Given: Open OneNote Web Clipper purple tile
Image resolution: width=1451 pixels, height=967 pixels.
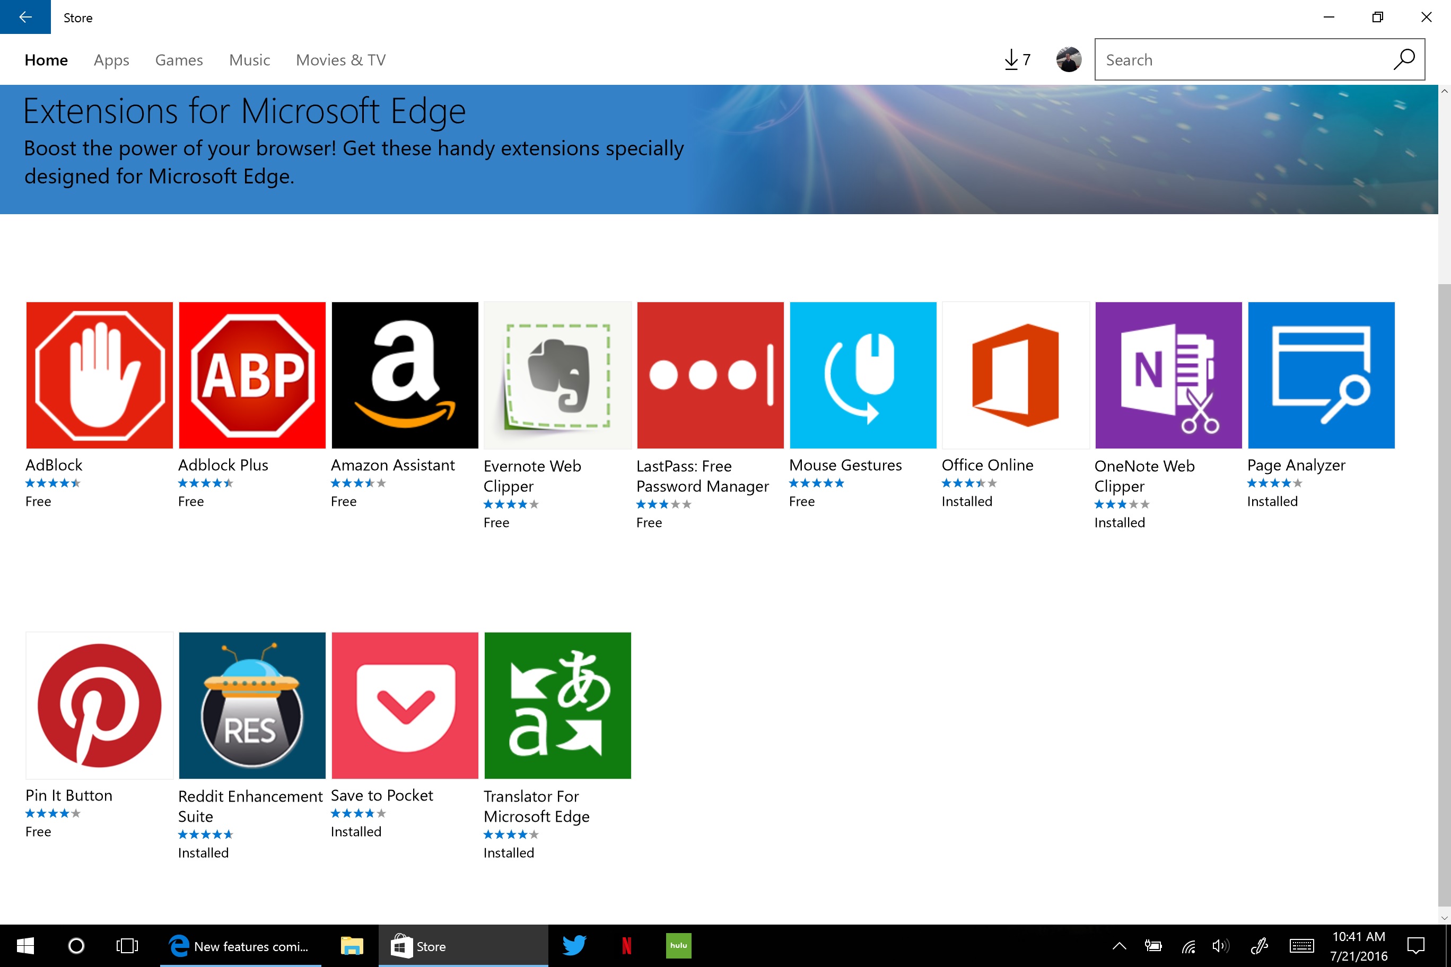Looking at the screenshot, I should (1168, 375).
